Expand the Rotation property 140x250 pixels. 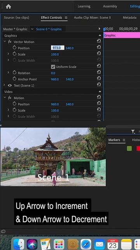tap(8, 73)
